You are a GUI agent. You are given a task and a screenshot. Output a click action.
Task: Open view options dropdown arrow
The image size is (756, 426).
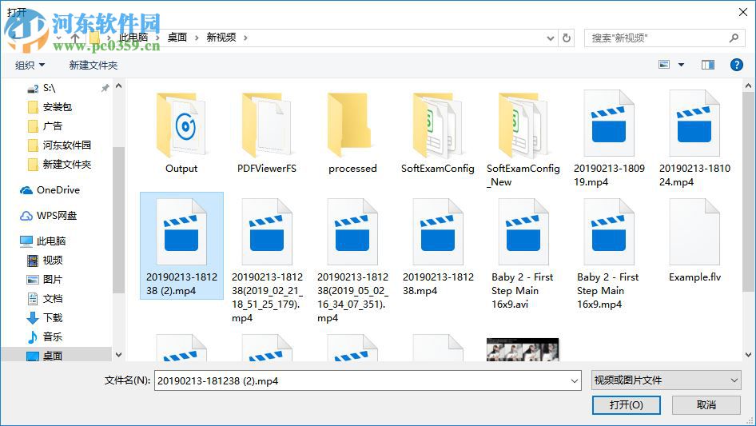pos(681,65)
